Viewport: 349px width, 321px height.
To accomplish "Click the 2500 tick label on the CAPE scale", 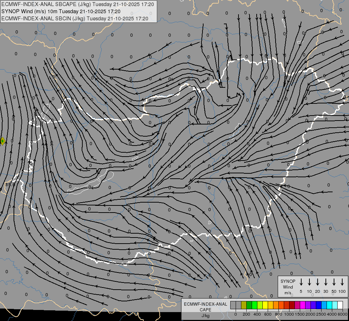I will click(321, 314).
